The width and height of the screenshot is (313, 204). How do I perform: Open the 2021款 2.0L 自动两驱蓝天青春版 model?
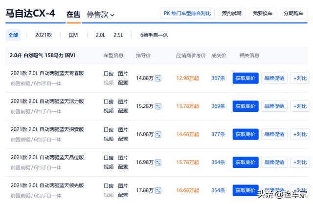pyautogui.click(x=47, y=73)
